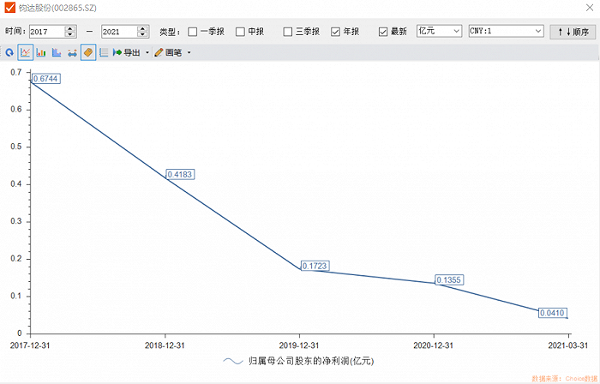600x384 pixels.
Task: Click the 0.6744 data label
Action: (x=45, y=79)
